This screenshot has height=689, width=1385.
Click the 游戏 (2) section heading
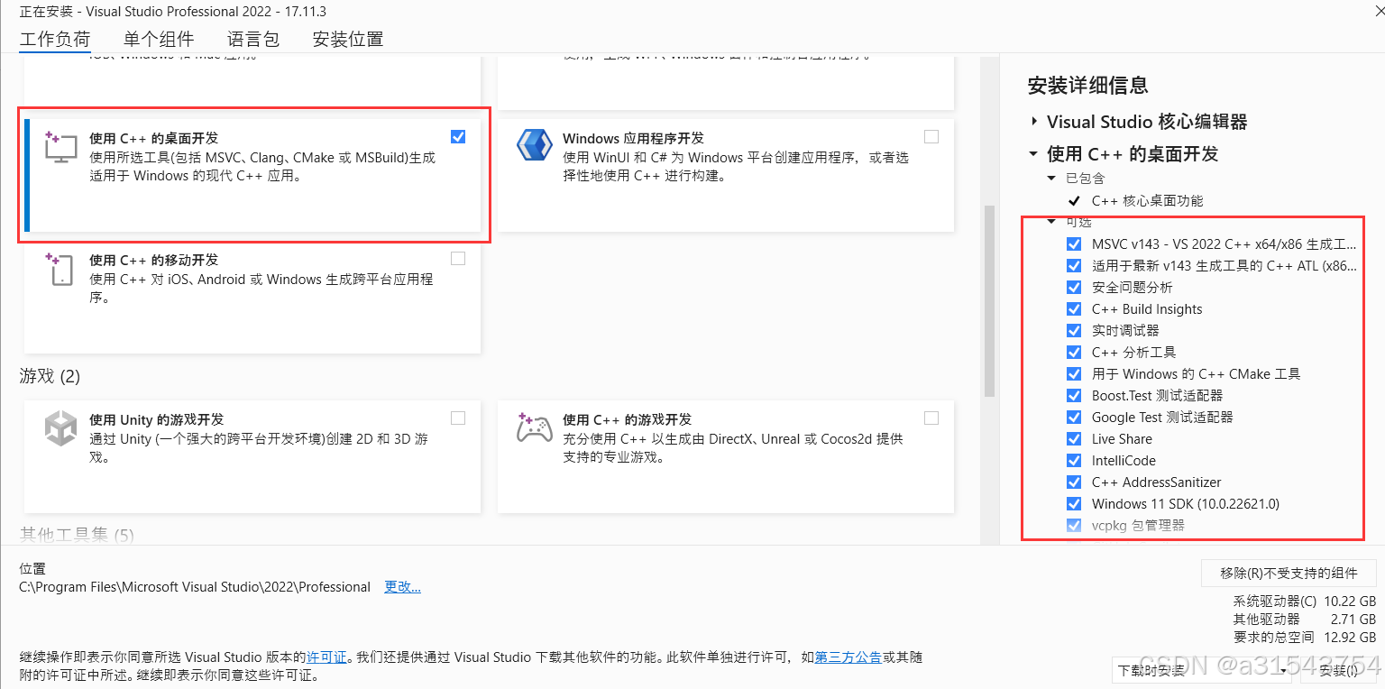[50, 376]
